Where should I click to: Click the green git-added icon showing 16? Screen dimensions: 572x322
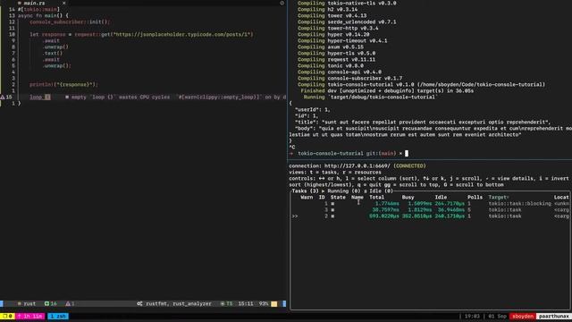pyautogui.click(x=46, y=304)
